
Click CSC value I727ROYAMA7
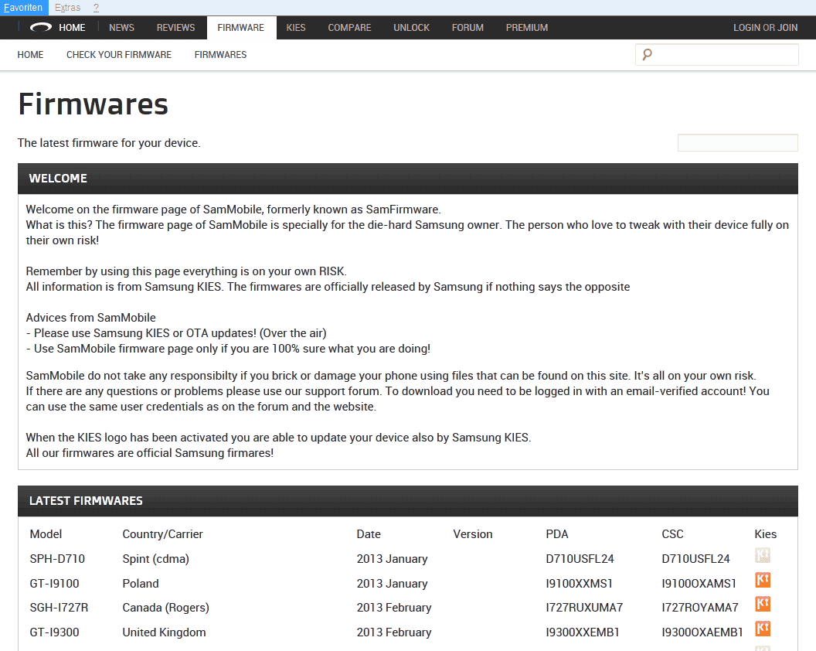(x=700, y=608)
